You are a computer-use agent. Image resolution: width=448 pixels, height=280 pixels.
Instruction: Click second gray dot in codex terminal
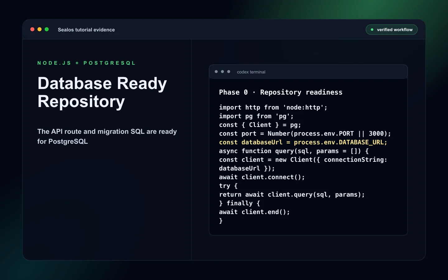(222, 72)
